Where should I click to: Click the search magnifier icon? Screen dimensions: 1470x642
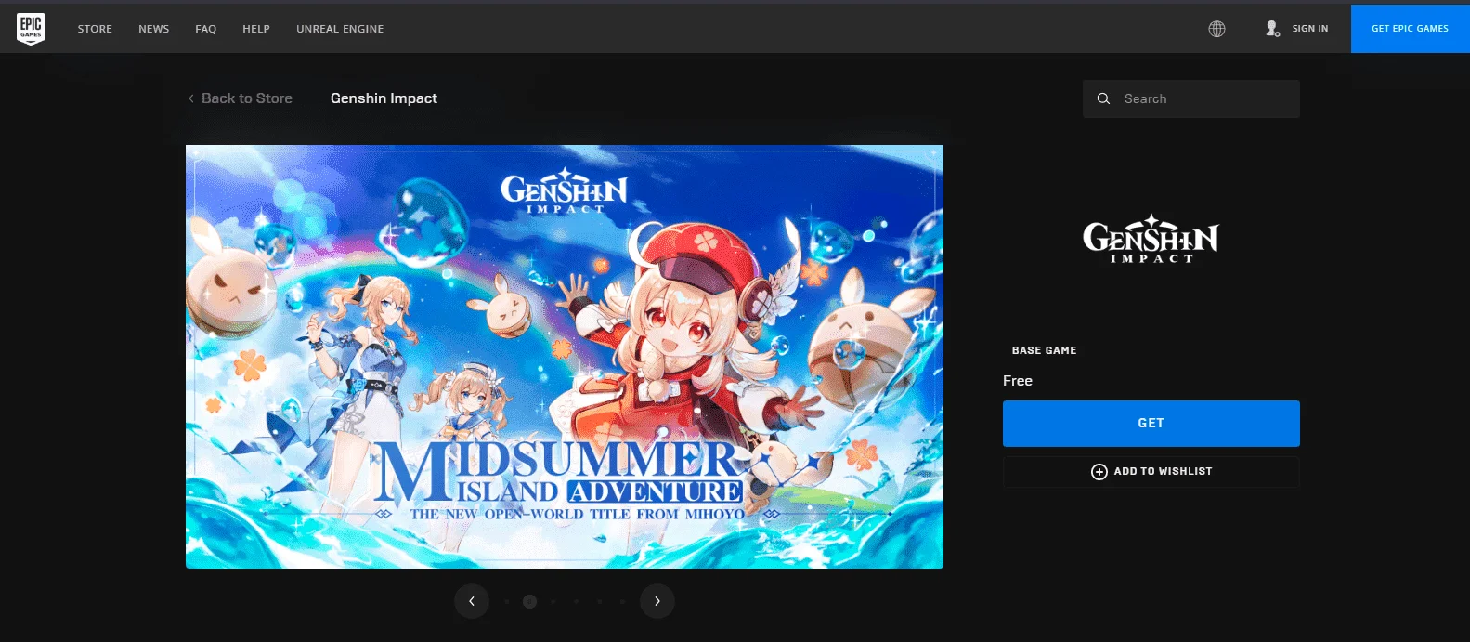(x=1103, y=98)
